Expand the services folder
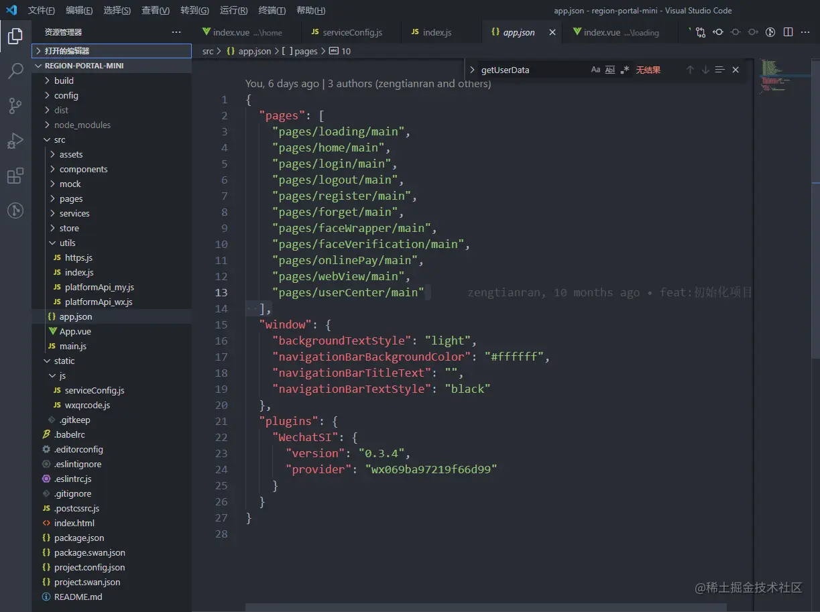 point(111,213)
